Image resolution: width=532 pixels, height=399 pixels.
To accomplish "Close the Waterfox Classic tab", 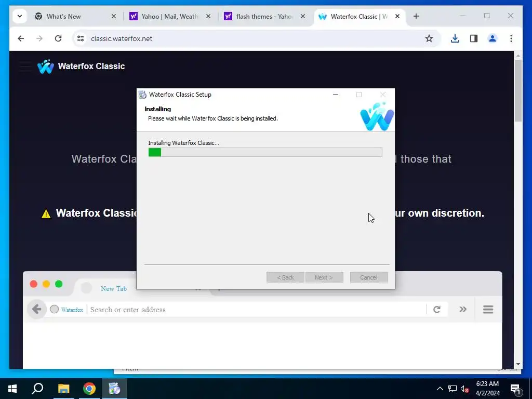I will 397,16.
